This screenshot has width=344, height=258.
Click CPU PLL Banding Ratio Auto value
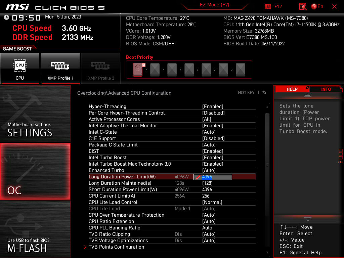point(207,228)
